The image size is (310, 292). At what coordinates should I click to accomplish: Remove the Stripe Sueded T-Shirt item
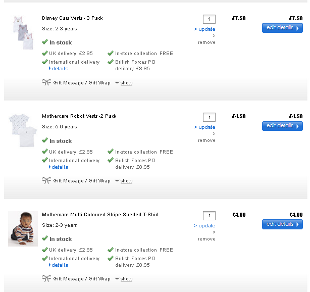click(206, 239)
